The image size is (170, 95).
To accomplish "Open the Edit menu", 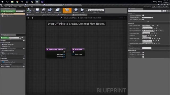I will click(x=6, y=7).
